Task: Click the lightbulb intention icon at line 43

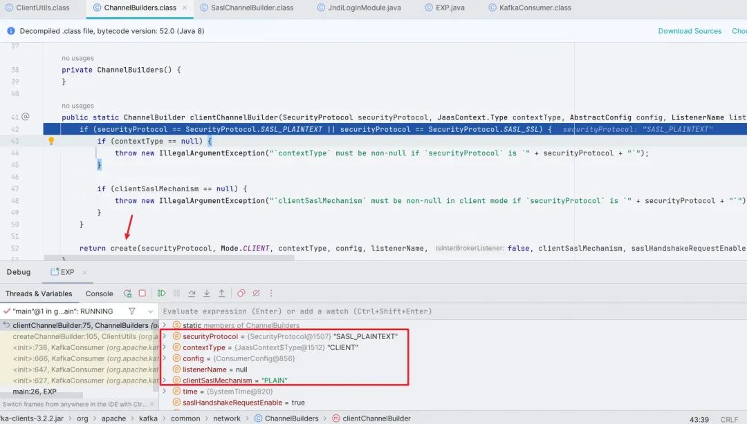Action: pos(51,141)
